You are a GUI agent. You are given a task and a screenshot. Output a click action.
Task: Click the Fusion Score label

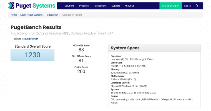click(81, 67)
